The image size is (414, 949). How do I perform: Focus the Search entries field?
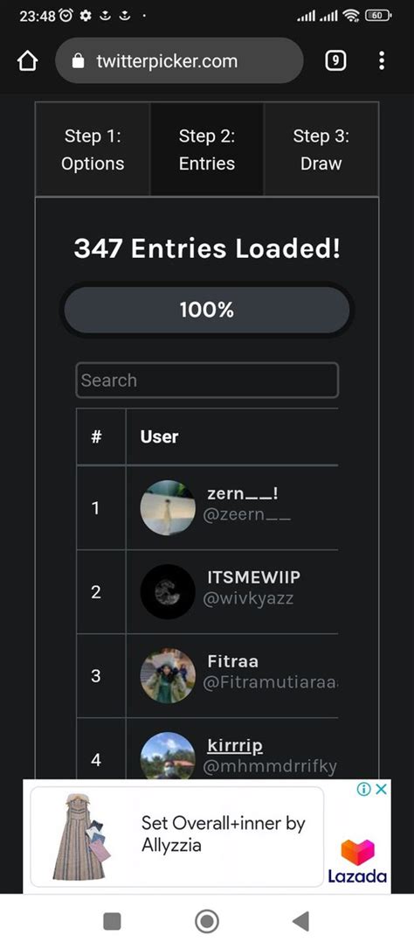point(207,380)
